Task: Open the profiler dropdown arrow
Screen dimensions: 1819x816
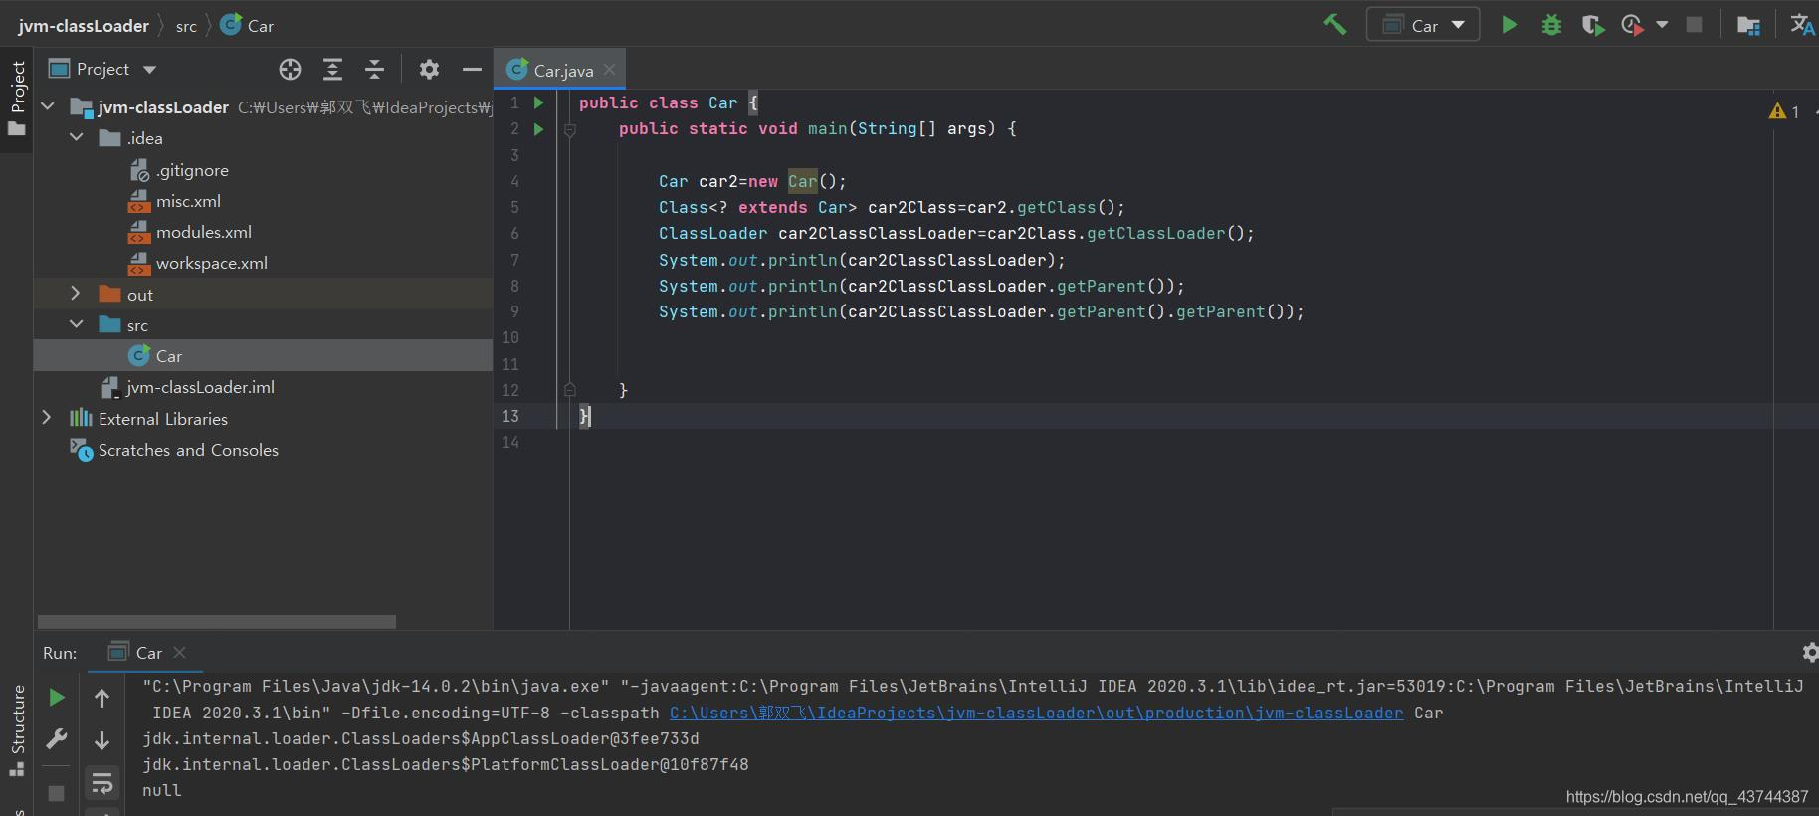Action: coord(1662,25)
